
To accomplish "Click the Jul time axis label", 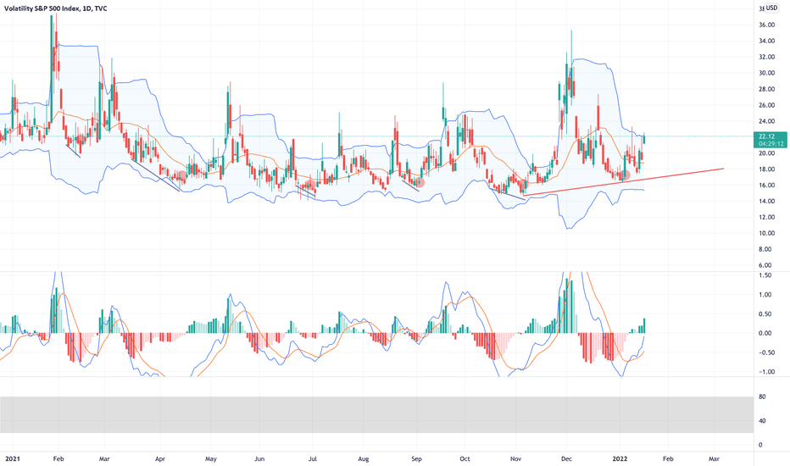I will [x=313, y=459].
